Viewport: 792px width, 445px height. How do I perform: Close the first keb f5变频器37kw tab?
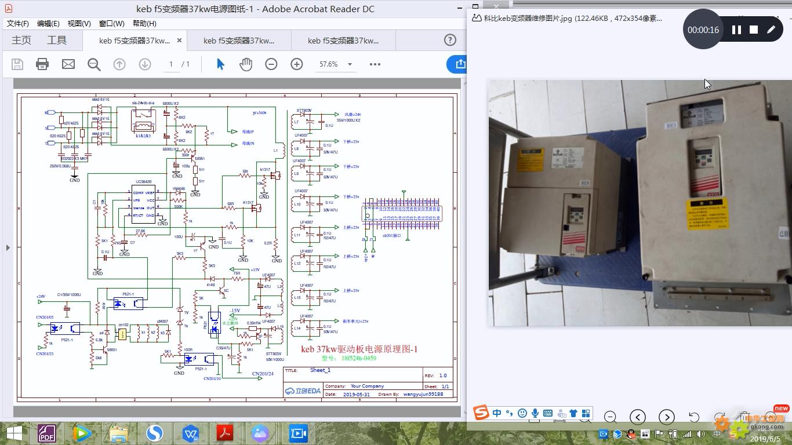pos(179,41)
